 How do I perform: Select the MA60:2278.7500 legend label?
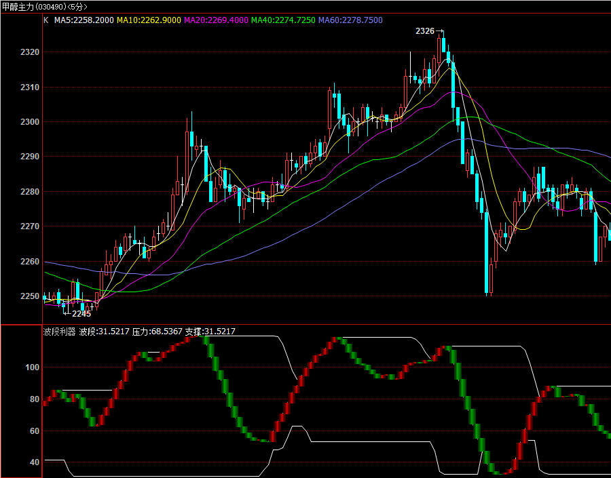click(x=350, y=20)
